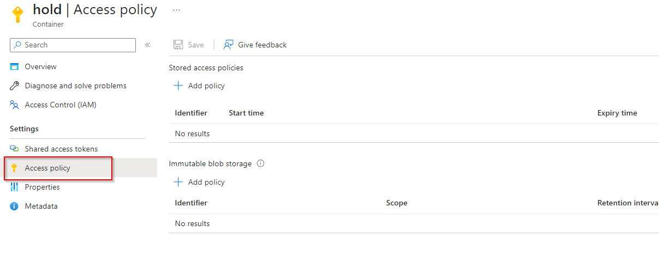Open Shared access tokens page
This screenshot has height=267, width=659.
(61, 149)
